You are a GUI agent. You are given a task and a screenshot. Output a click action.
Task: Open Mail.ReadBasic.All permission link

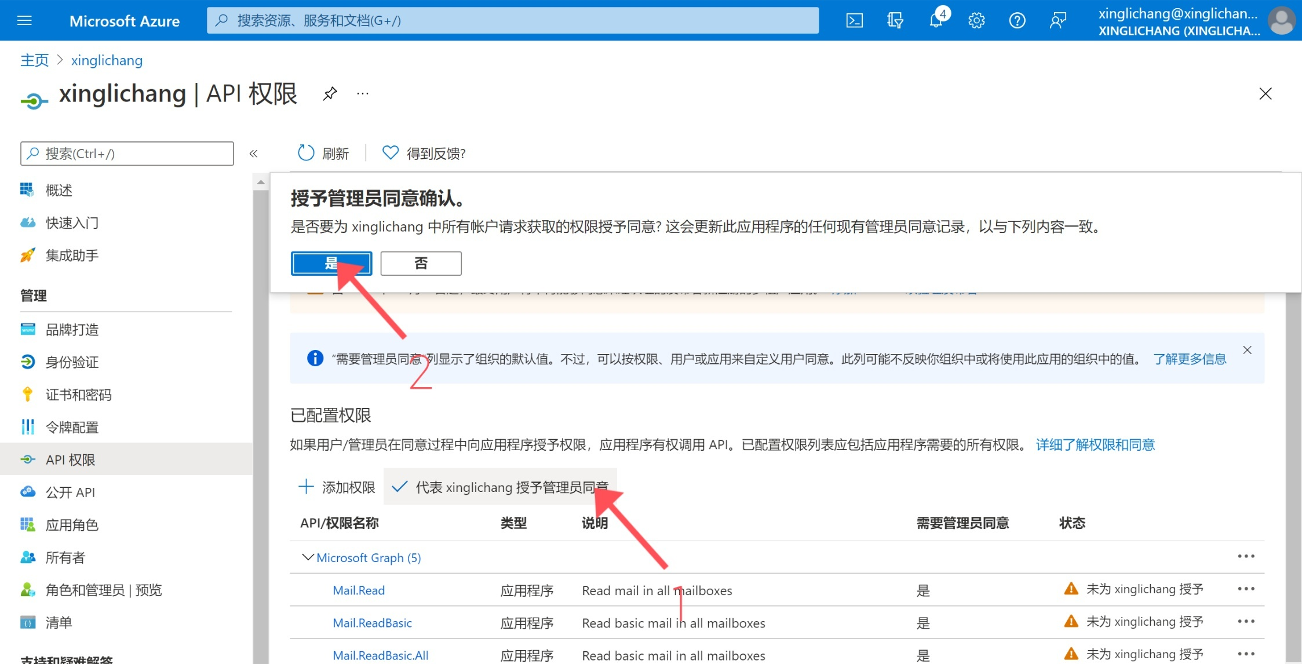(381, 655)
